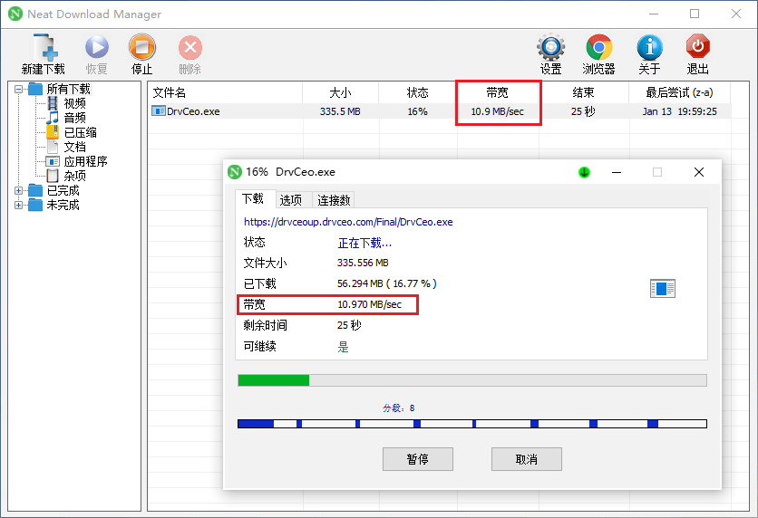Expand the 已完成 tree node
This screenshot has height=518, width=758.
[x=18, y=190]
